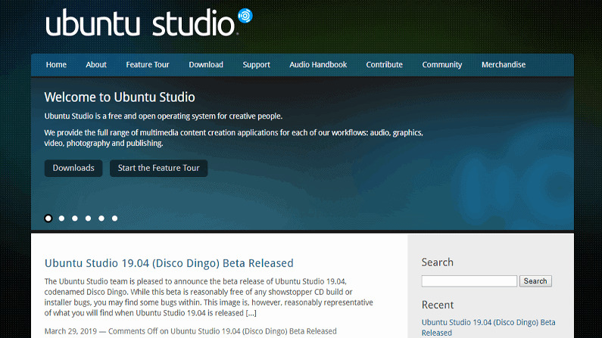Open the Support menu item
The image size is (602, 338).
pyautogui.click(x=256, y=65)
